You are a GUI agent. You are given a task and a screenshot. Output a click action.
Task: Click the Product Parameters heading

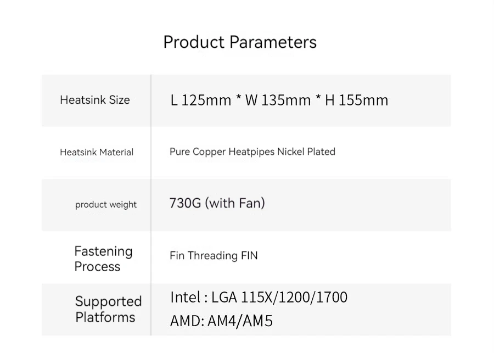tap(240, 42)
